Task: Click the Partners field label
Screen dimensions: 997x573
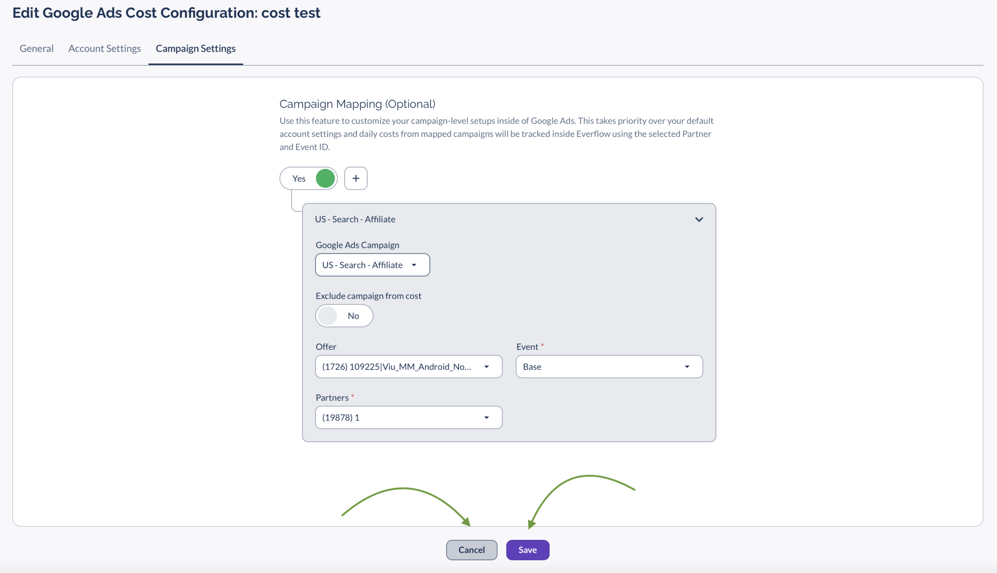Action: click(x=332, y=397)
